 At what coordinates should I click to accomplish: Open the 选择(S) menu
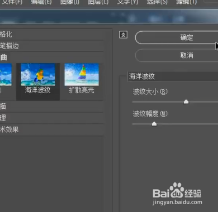pos(157,2)
